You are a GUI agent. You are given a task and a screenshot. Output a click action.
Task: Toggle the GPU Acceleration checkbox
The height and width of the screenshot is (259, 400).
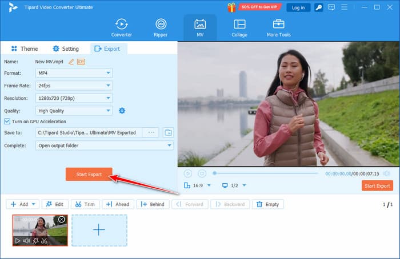(7, 122)
